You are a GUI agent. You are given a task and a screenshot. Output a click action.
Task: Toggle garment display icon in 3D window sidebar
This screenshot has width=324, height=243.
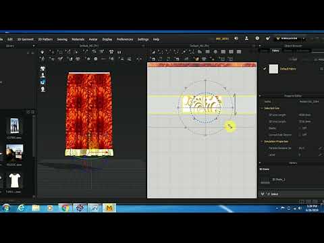pos(43,68)
